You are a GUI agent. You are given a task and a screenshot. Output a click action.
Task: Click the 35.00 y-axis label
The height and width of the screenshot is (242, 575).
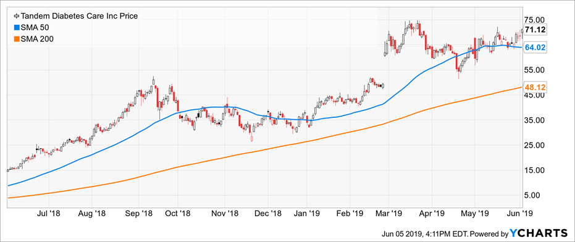coord(534,120)
